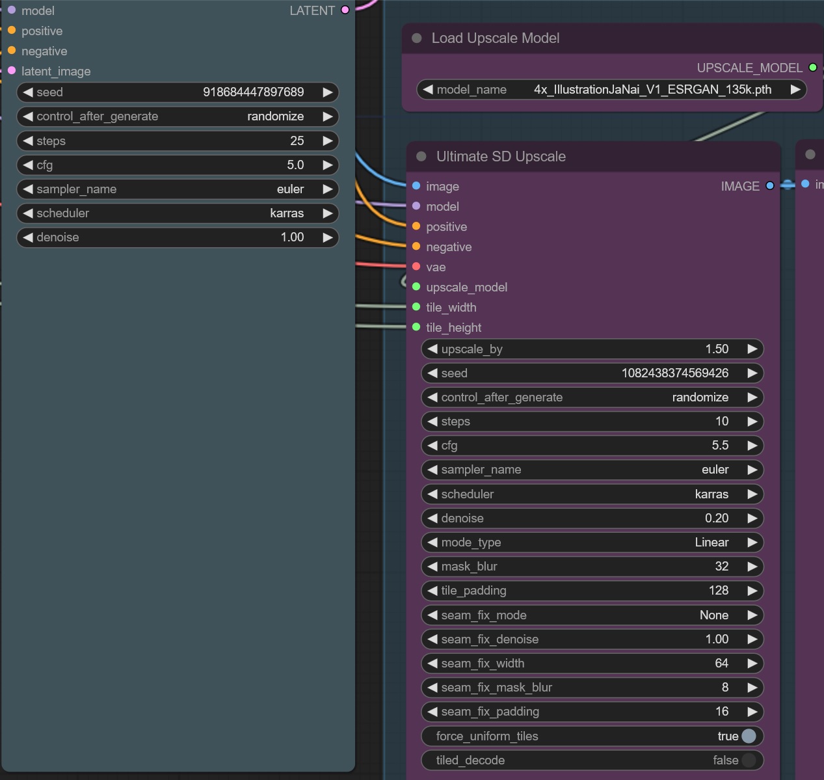Click the vae input connector dot

click(416, 266)
